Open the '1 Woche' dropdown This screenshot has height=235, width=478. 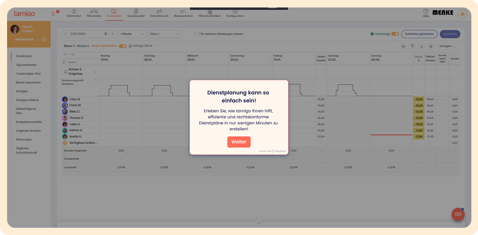pos(132,34)
